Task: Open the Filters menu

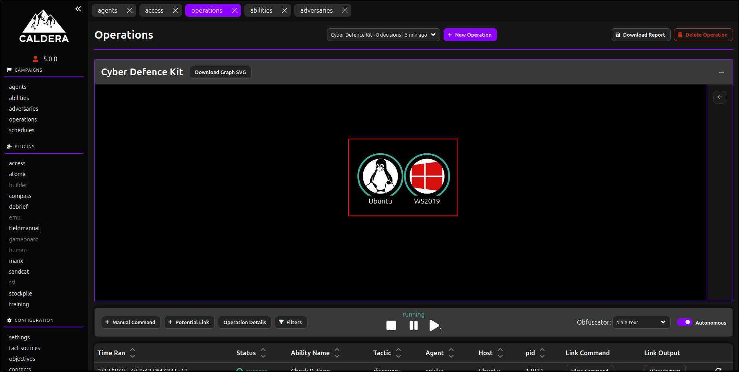Action: 291,322
